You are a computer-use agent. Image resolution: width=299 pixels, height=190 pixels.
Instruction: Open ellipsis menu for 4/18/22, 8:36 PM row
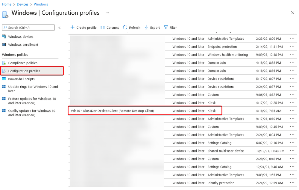(292, 70)
